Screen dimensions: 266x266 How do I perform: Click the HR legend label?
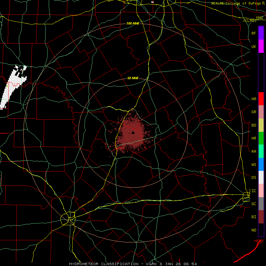[254, 138]
